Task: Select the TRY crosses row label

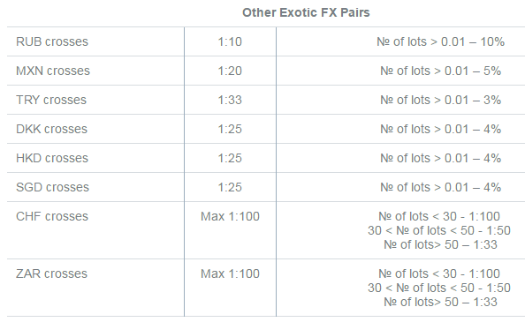Action: pos(51,100)
